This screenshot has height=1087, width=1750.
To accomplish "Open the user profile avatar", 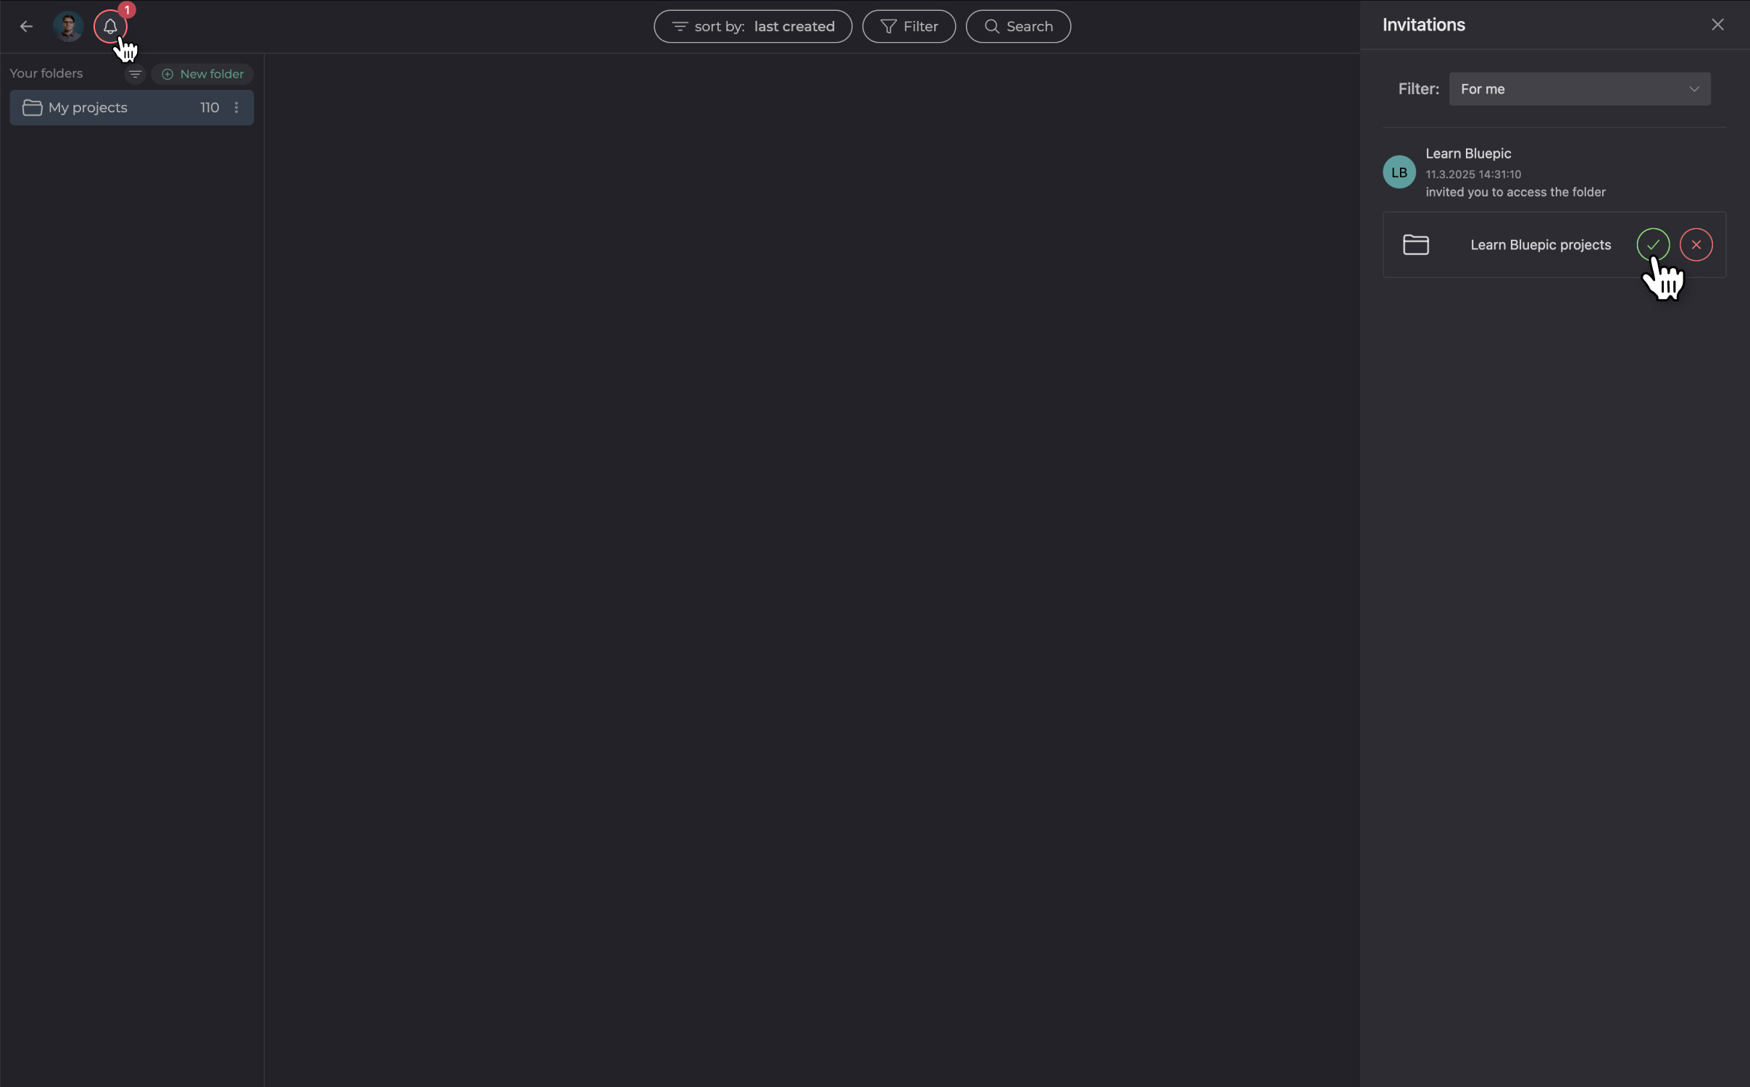I will [x=68, y=27].
